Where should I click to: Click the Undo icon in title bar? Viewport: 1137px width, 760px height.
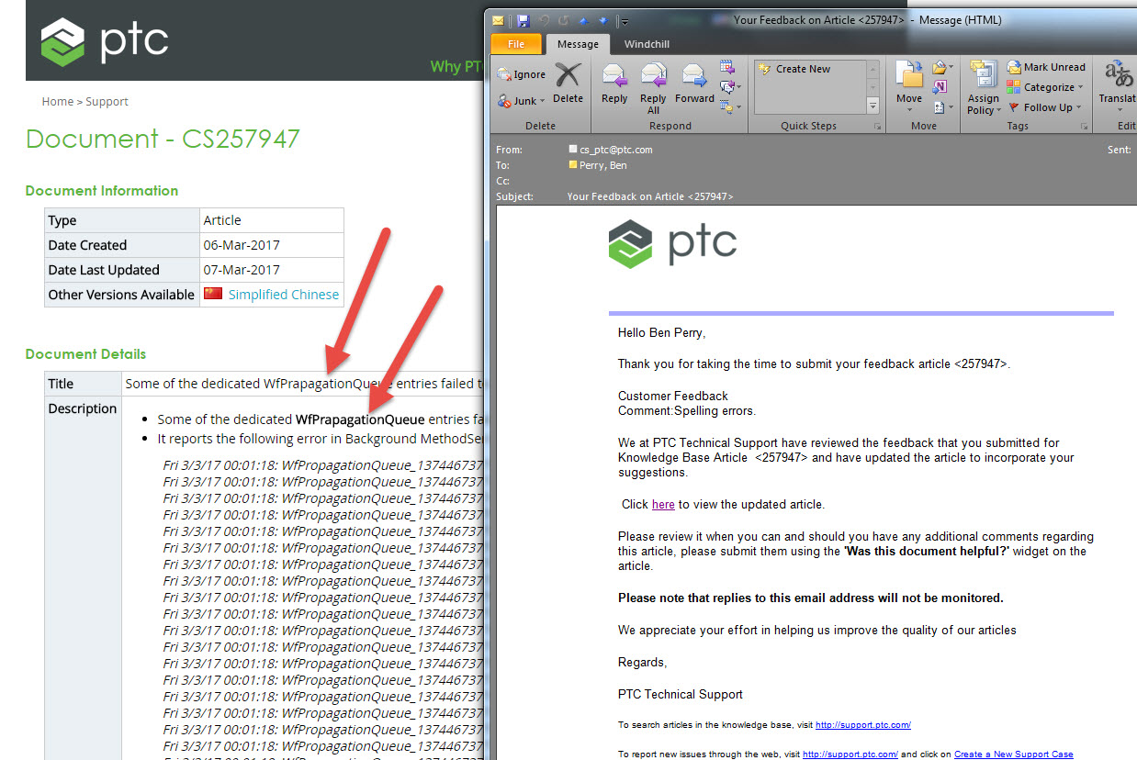point(543,19)
